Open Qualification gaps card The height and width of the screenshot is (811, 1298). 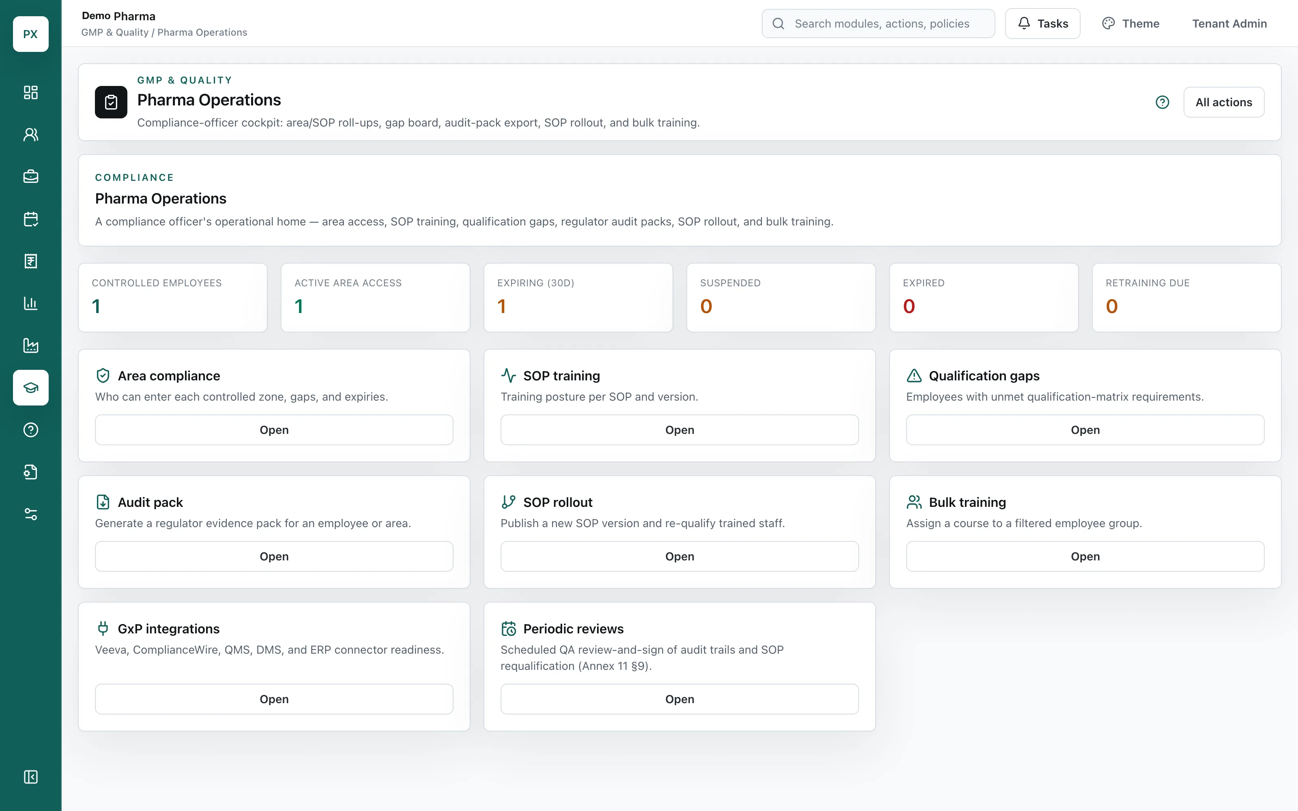[x=1085, y=430]
